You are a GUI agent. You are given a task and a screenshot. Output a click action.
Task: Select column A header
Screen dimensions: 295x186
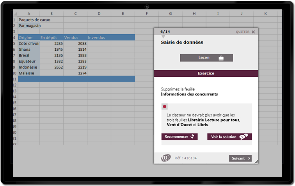[29, 14]
